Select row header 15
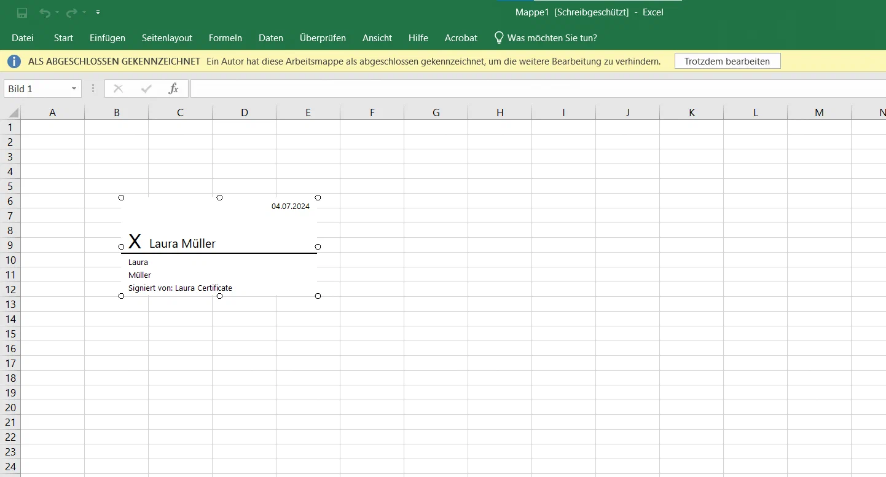 click(x=10, y=334)
